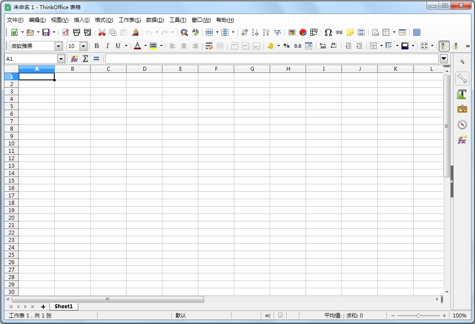Click the Export as PDF icon
Image resolution: width=475 pixels, height=324 pixels.
[x=65, y=32]
